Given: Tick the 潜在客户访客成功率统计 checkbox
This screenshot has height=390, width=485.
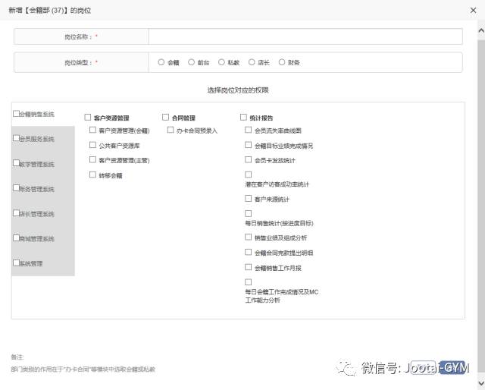Looking at the screenshot, I should click(248, 175).
